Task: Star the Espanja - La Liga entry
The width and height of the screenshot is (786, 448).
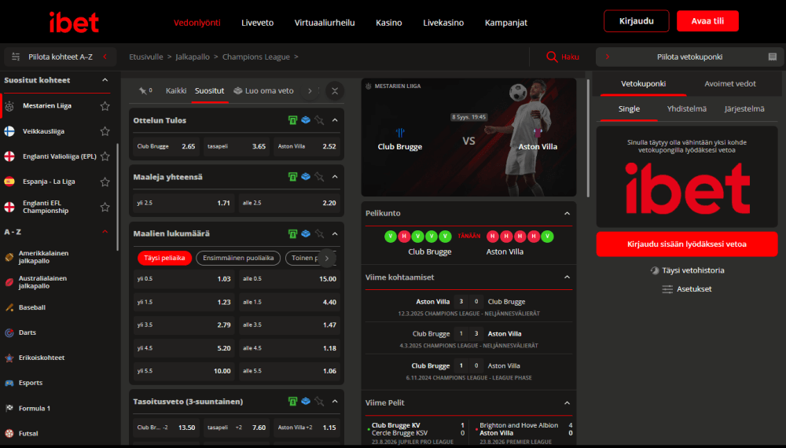Action: pos(105,182)
